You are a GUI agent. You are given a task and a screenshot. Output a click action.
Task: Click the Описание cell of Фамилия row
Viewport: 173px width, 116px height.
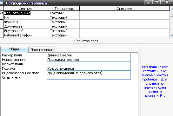(124, 22)
